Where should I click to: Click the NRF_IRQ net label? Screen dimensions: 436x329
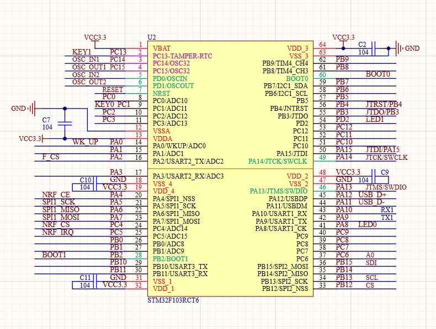click(x=57, y=232)
